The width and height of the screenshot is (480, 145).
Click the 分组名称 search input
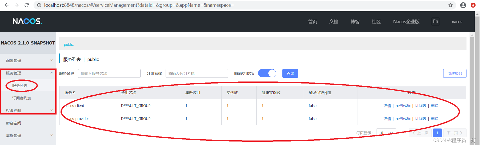[197, 73]
